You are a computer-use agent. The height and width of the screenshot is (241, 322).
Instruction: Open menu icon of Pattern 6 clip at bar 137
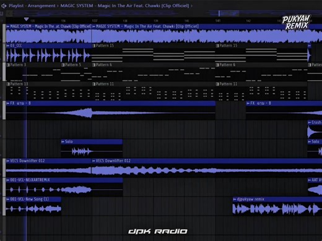(94, 65)
